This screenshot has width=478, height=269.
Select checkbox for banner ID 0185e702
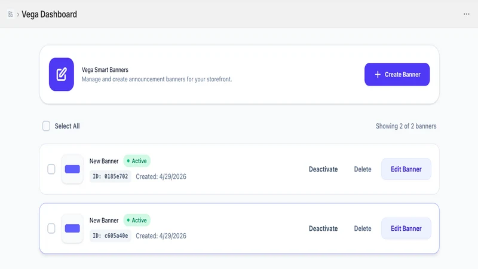coord(51,169)
